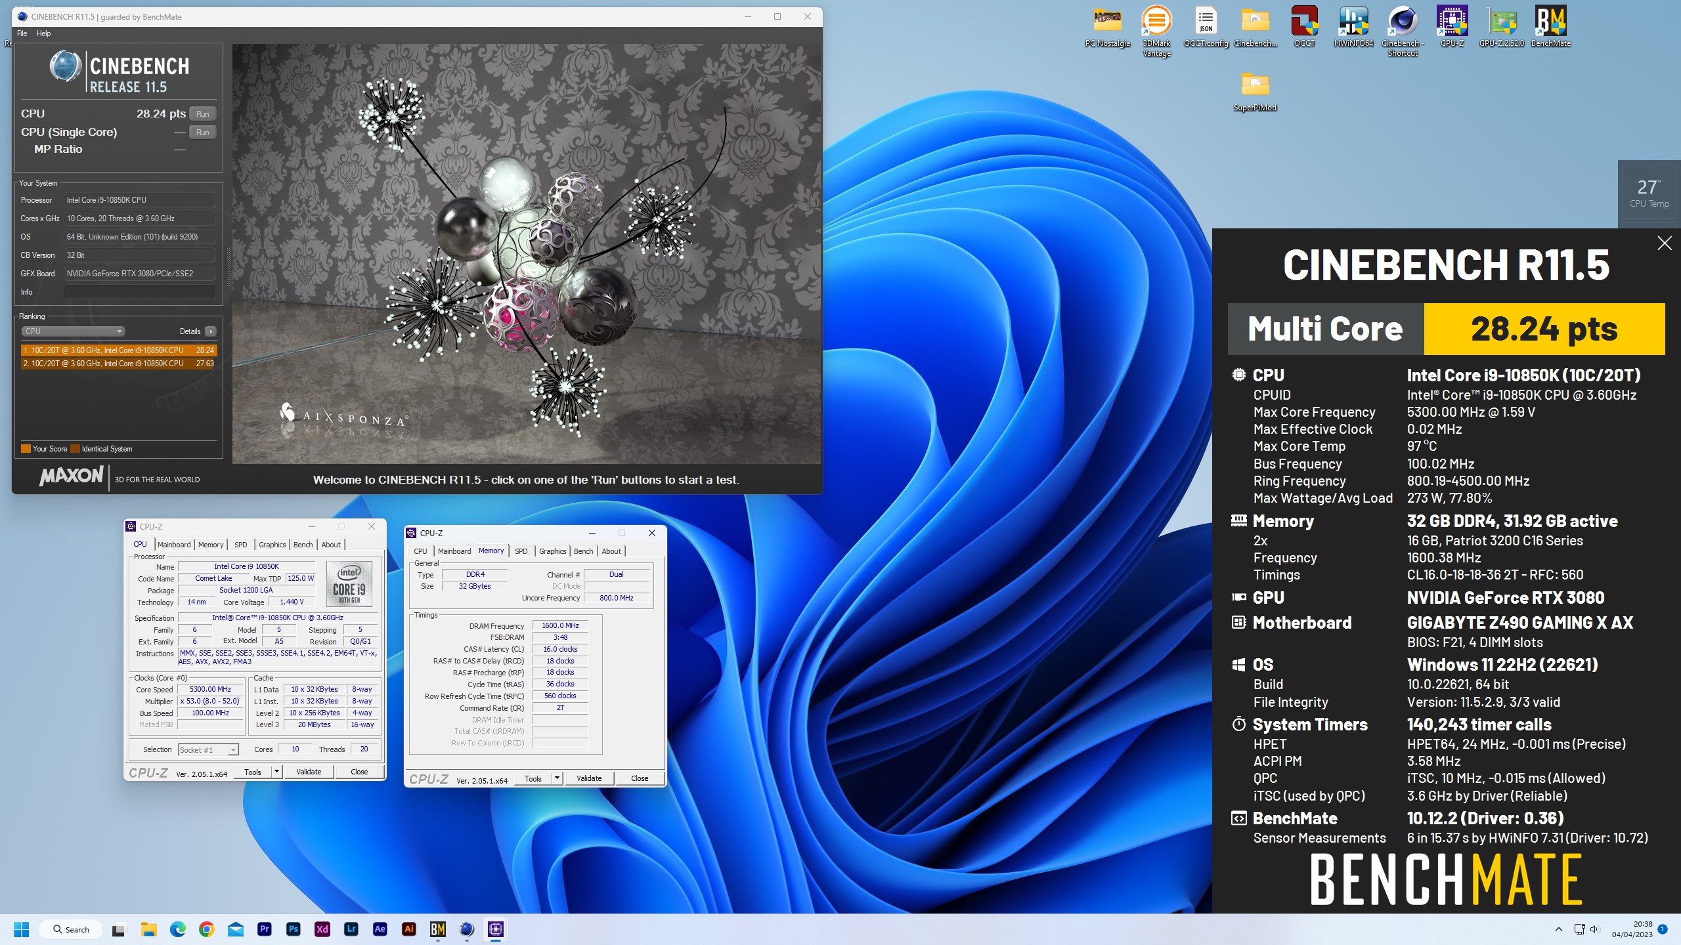Screen dimensions: 1681x945
Task: Open Windows Start menu
Action: point(22,929)
